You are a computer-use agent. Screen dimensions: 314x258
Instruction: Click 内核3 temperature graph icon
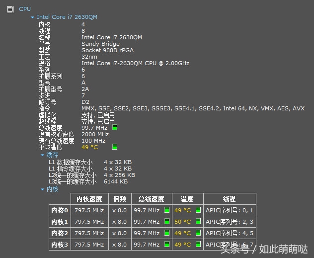(x=198, y=244)
